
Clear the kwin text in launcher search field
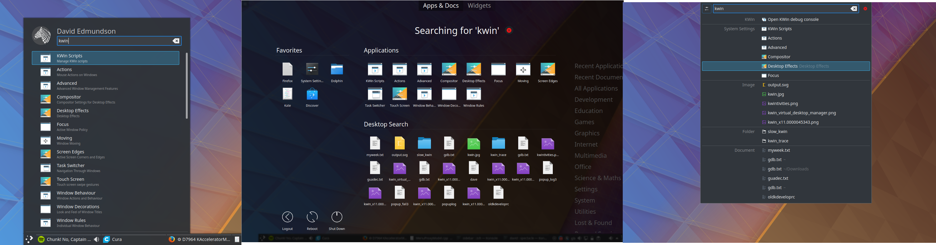176,41
